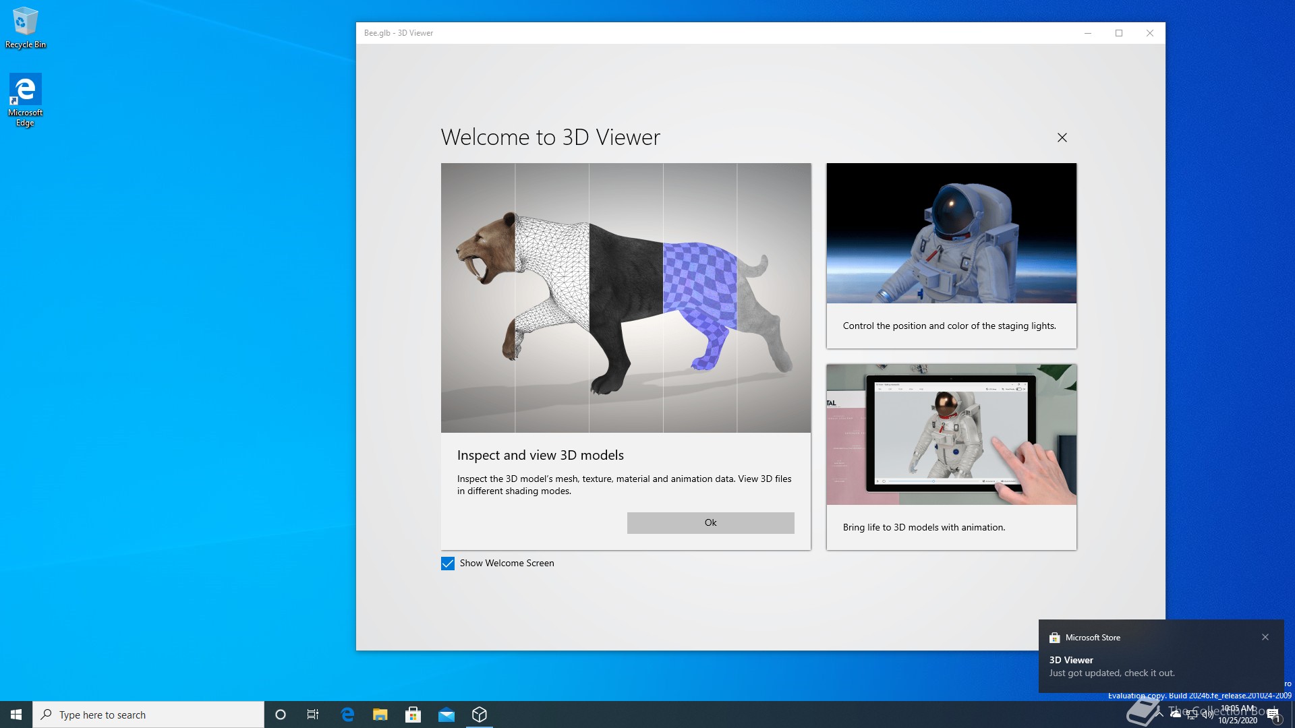The width and height of the screenshot is (1295, 728).
Task: Click the taskbar search box
Action: (x=148, y=715)
